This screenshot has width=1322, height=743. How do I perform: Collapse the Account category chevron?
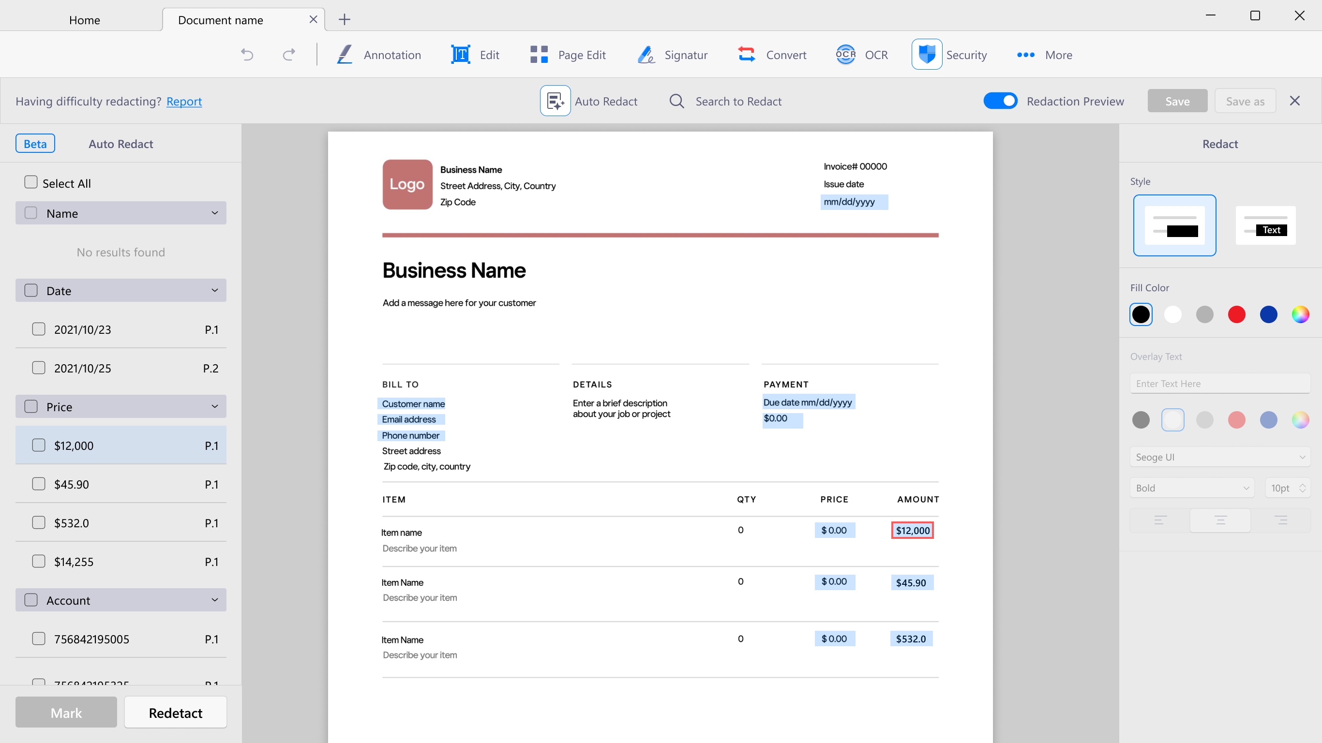tap(214, 600)
